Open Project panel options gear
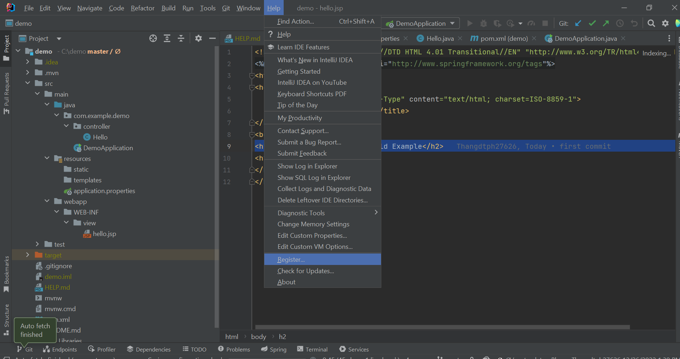 199,38
